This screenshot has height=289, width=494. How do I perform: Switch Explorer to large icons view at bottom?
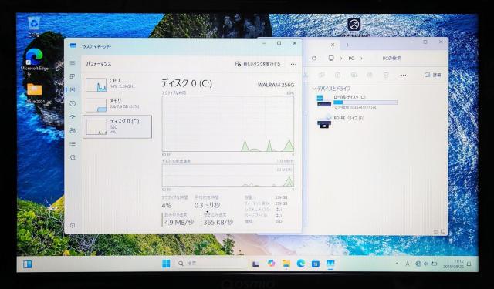click(442, 231)
